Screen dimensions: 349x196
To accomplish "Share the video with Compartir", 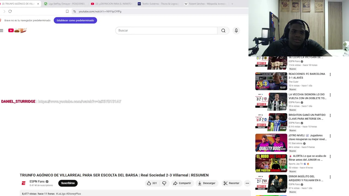I will [x=182, y=183].
